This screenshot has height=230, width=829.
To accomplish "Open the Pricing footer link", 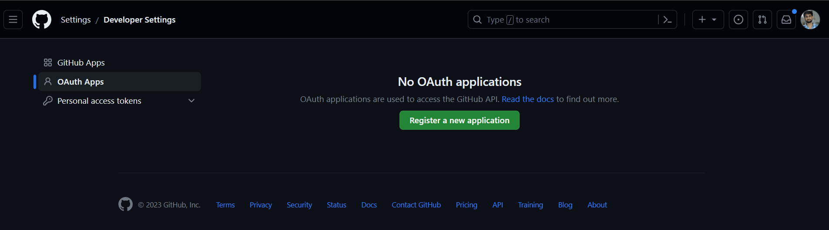I will pos(467,205).
